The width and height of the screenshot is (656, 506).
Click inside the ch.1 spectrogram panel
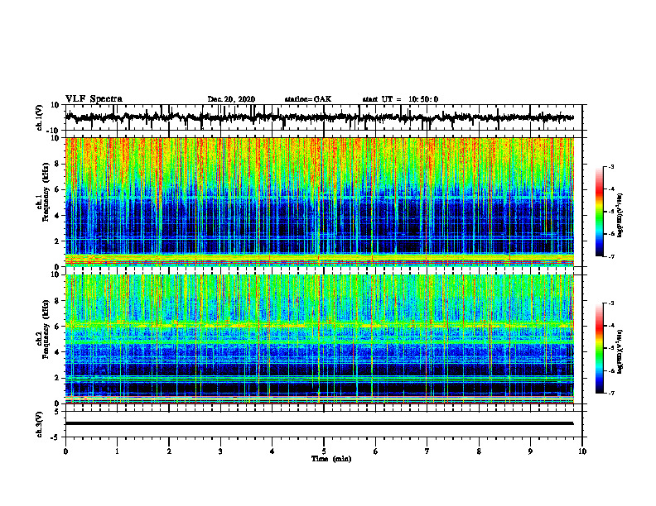click(319, 202)
